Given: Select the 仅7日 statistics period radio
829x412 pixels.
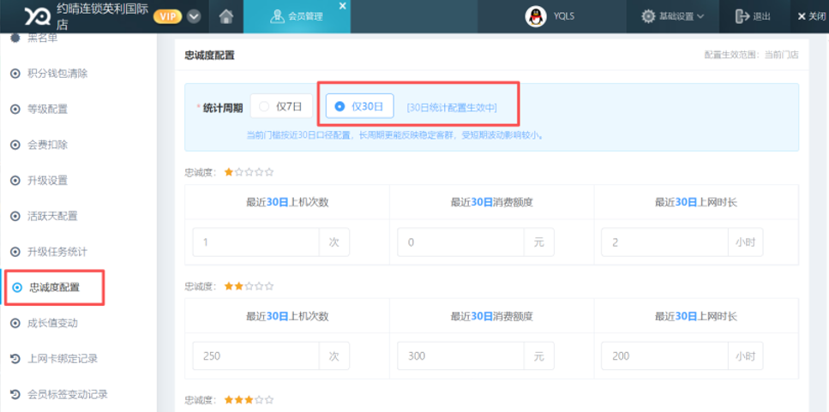Looking at the screenshot, I should [x=281, y=106].
